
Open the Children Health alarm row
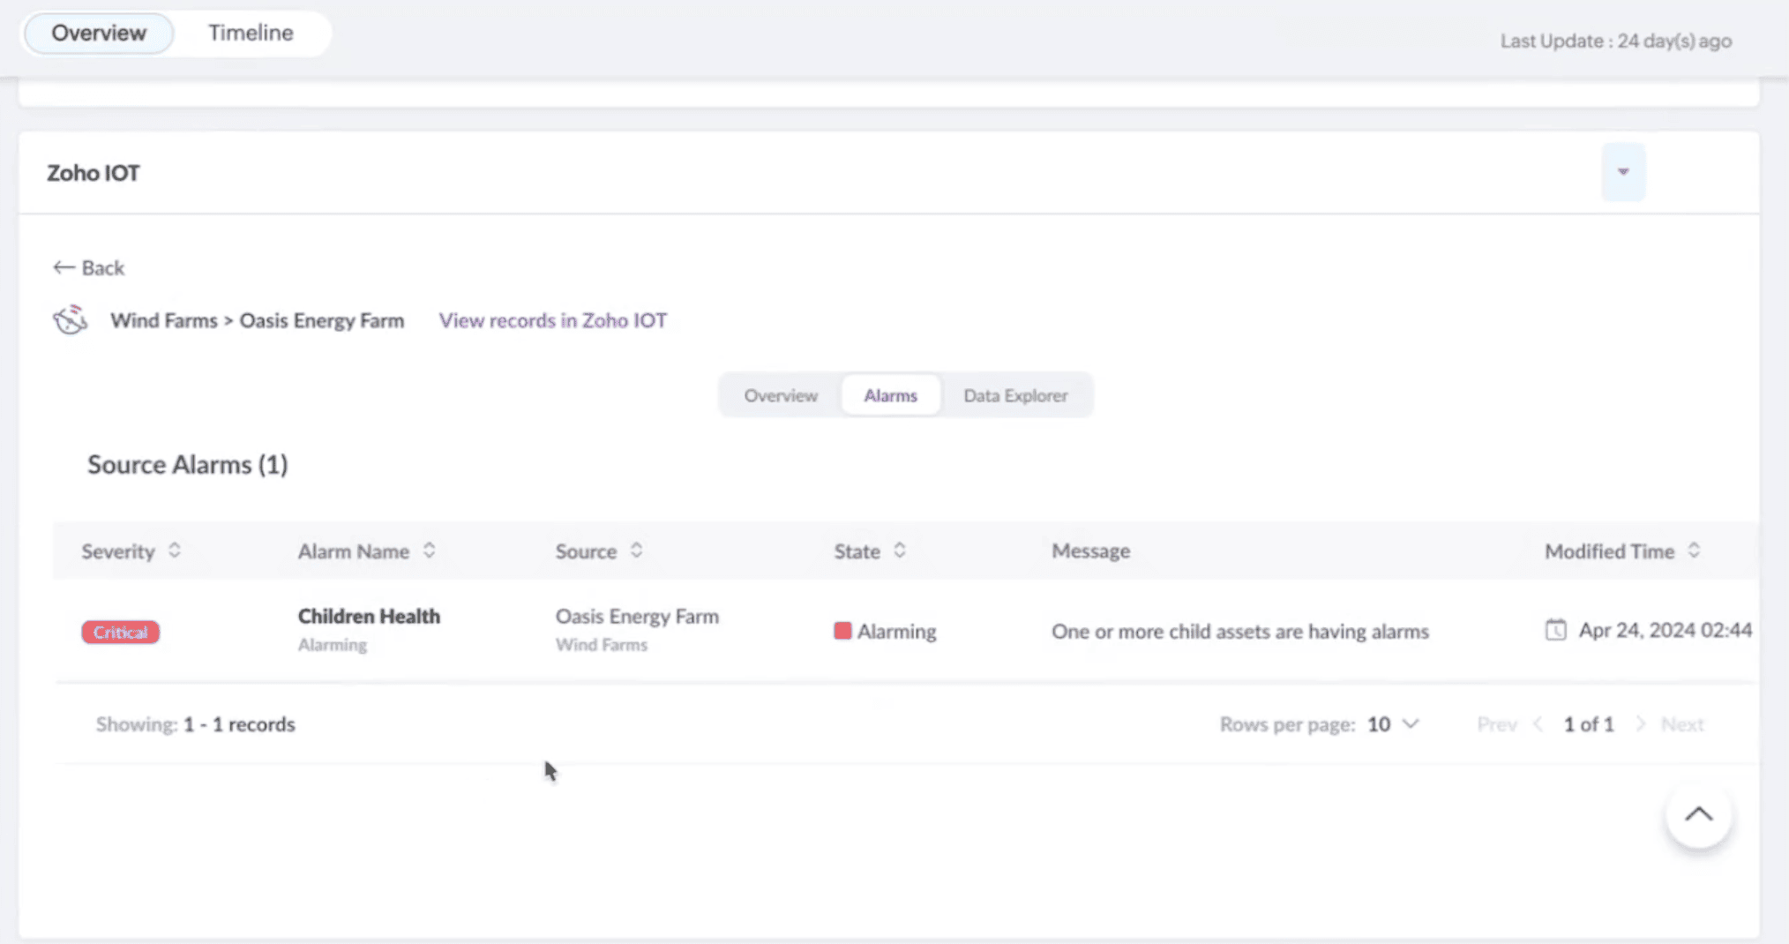pos(369,616)
